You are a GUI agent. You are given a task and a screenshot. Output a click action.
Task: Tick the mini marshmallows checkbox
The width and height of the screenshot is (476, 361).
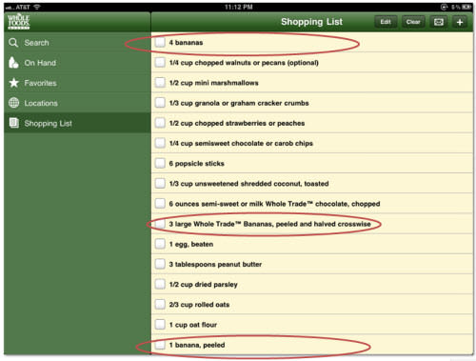point(160,83)
